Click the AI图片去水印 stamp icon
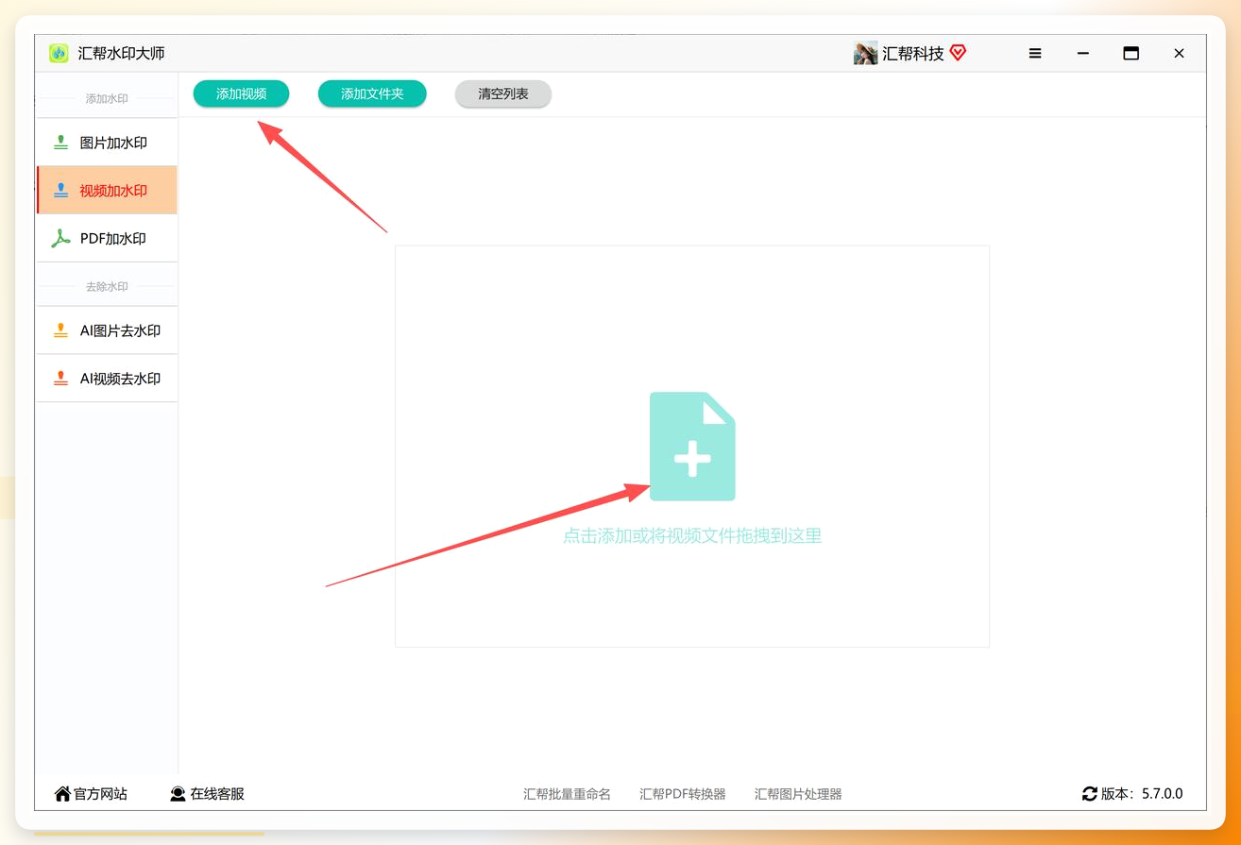Viewport: 1241px width, 845px height. [x=61, y=331]
